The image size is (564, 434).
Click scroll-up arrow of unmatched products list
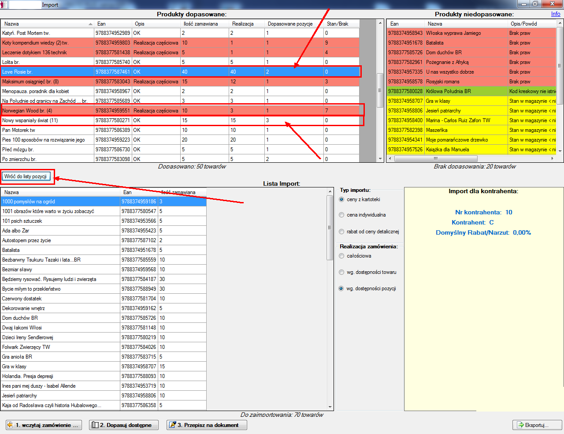[x=560, y=23]
